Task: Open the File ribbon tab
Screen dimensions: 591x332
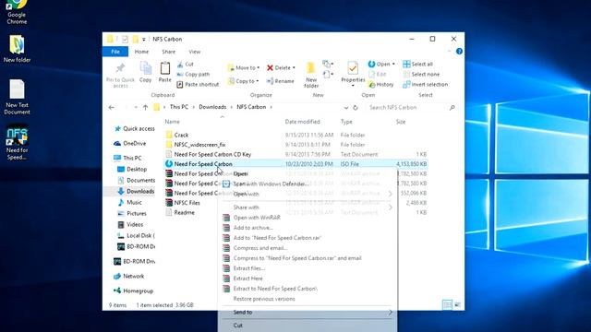Action: coord(115,52)
